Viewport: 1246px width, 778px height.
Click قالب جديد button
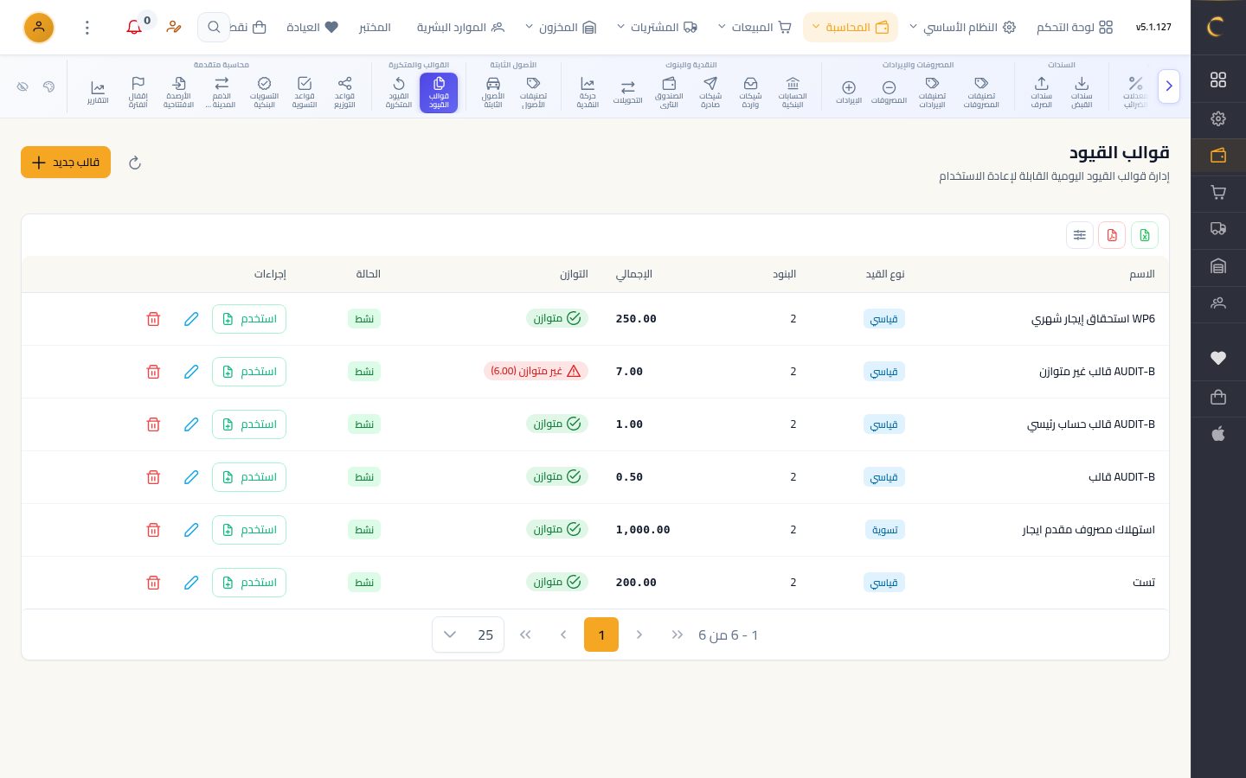[x=66, y=163]
